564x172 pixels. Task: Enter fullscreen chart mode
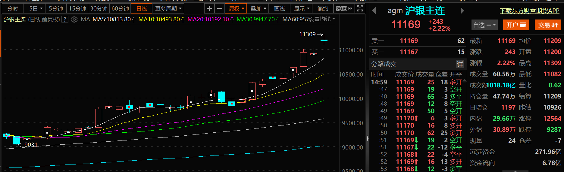[x=360, y=9]
